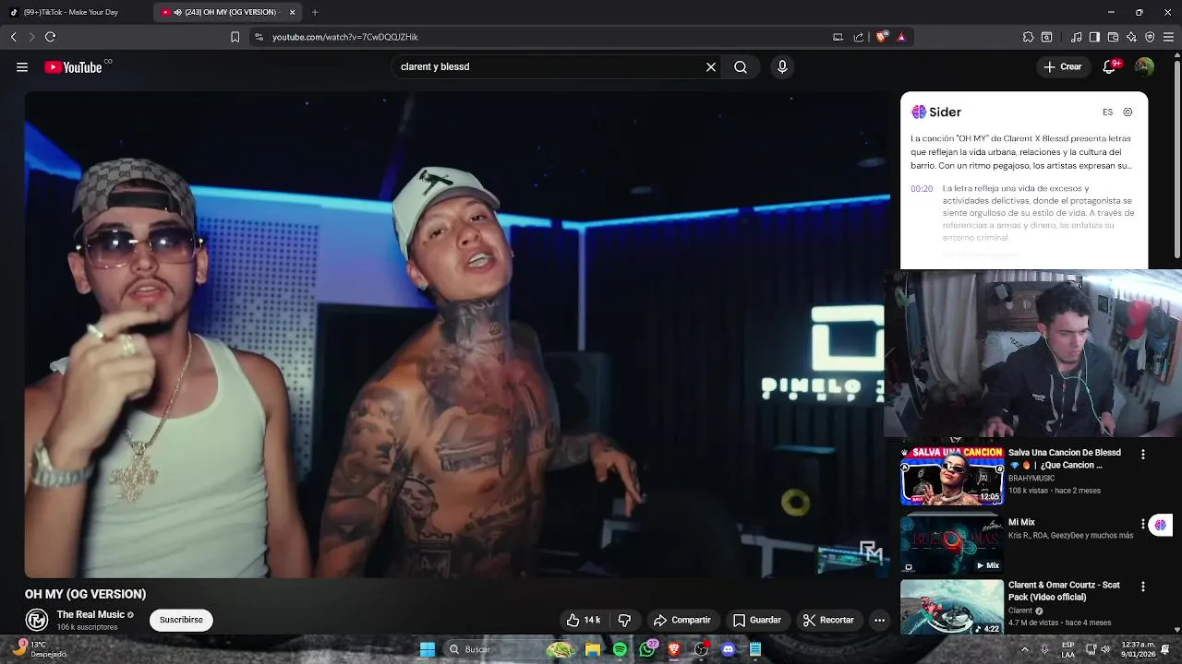Viewport: 1182px width, 664px height.
Task: Open Clarent channel name under Scat Pack
Action: pos(1020,611)
